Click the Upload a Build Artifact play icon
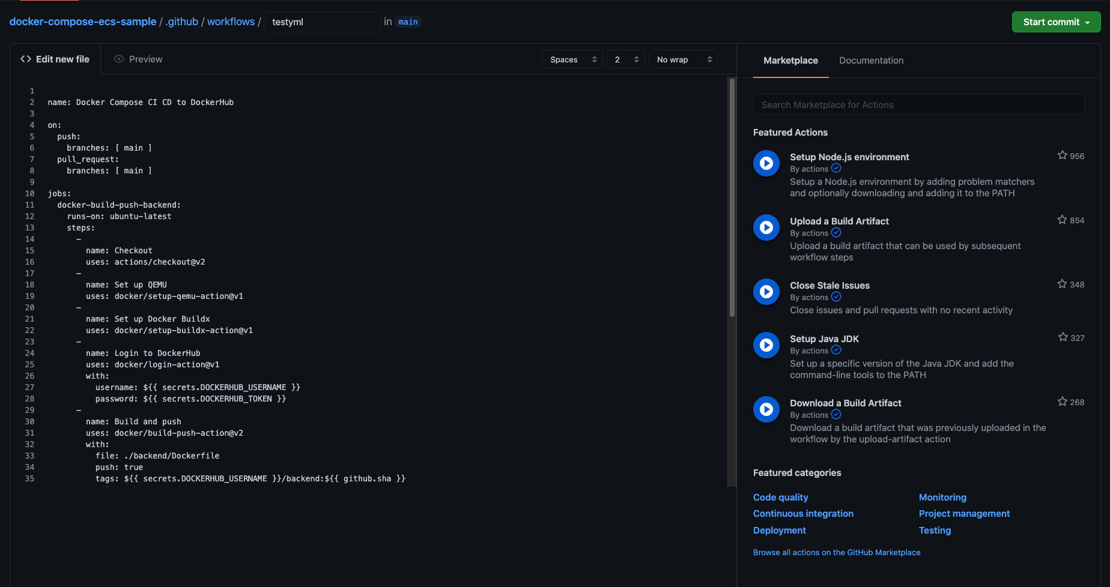This screenshot has width=1110, height=587. coord(766,227)
